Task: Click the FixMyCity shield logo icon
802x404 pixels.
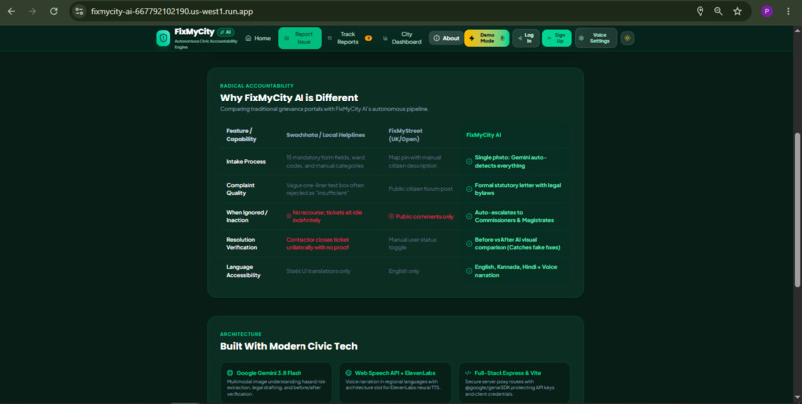Action: point(163,38)
